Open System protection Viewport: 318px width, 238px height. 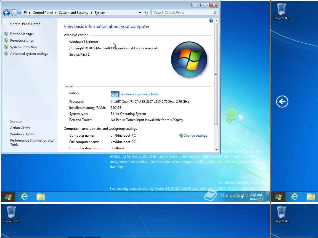tap(23, 47)
